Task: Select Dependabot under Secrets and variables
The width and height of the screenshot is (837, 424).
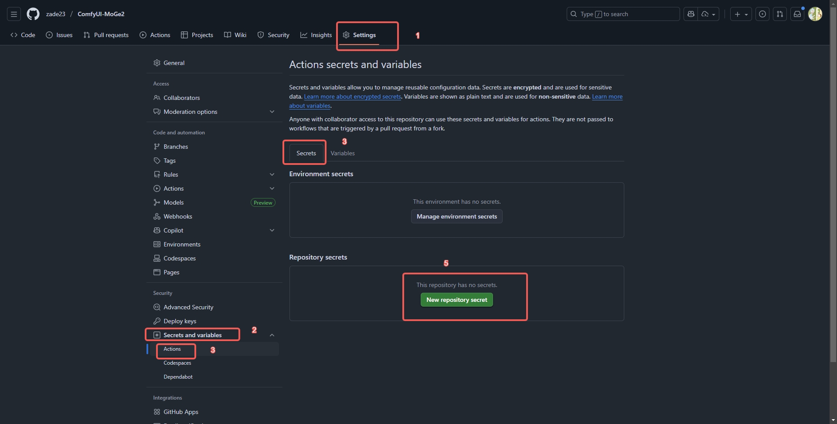Action: tap(214, 377)
